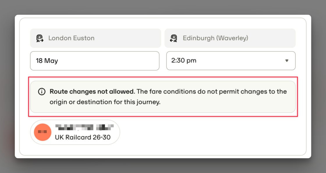Click the blurred passenger name
Viewport: 326px width, 173px height.
pos(84,127)
